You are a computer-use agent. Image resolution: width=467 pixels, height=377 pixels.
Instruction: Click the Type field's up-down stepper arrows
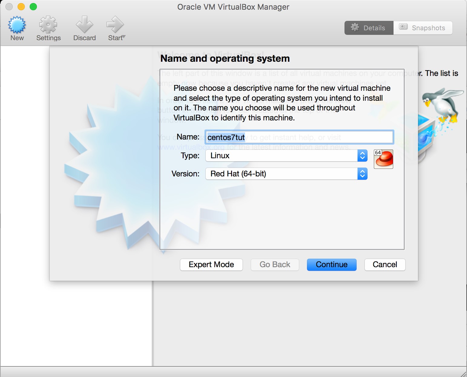pos(362,156)
